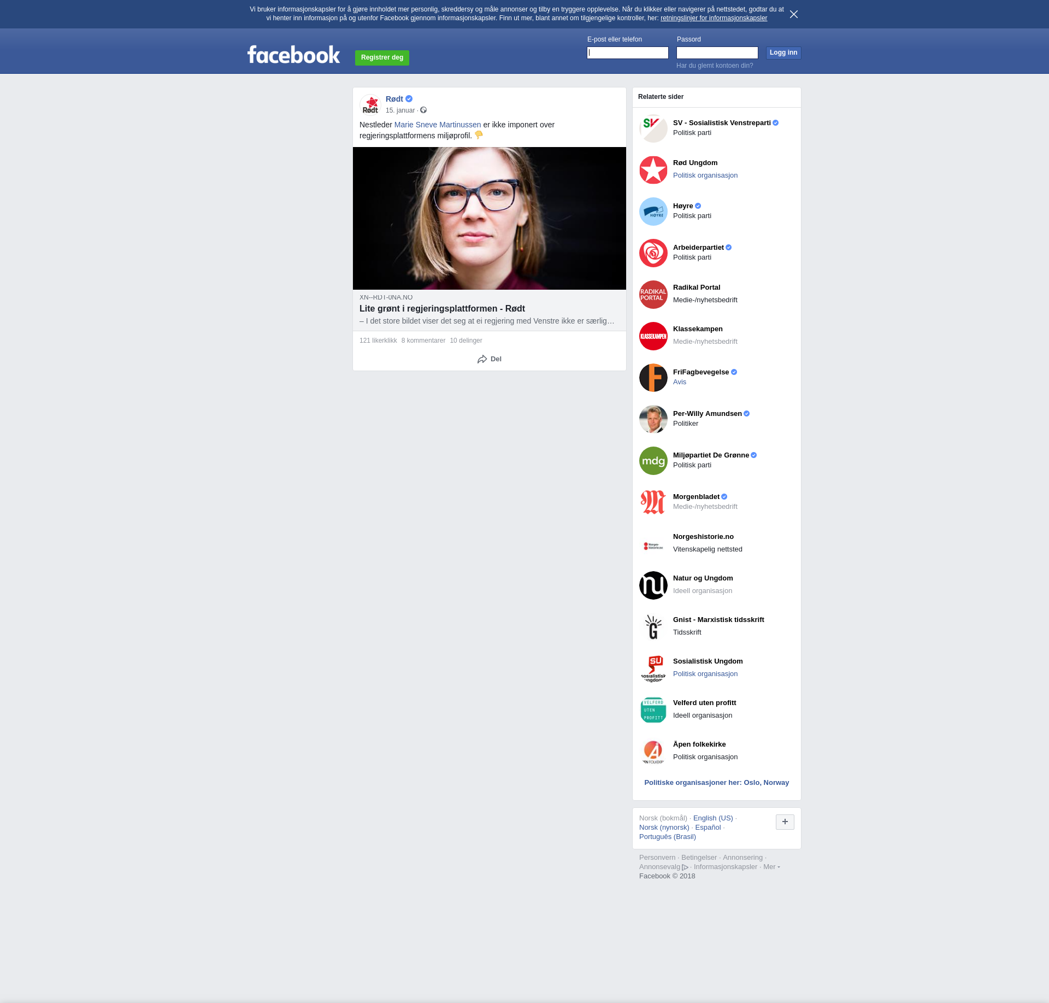Open Politisk organisasjon link under Rød Ungdom
The height and width of the screenshot is (1003, 1049).
[x=705, y=175]
